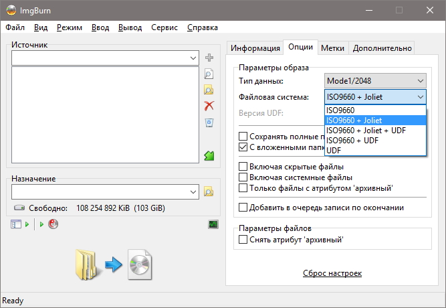446x308 pixels.
Task: Remove selected source with red X
Action: [209, 106]
